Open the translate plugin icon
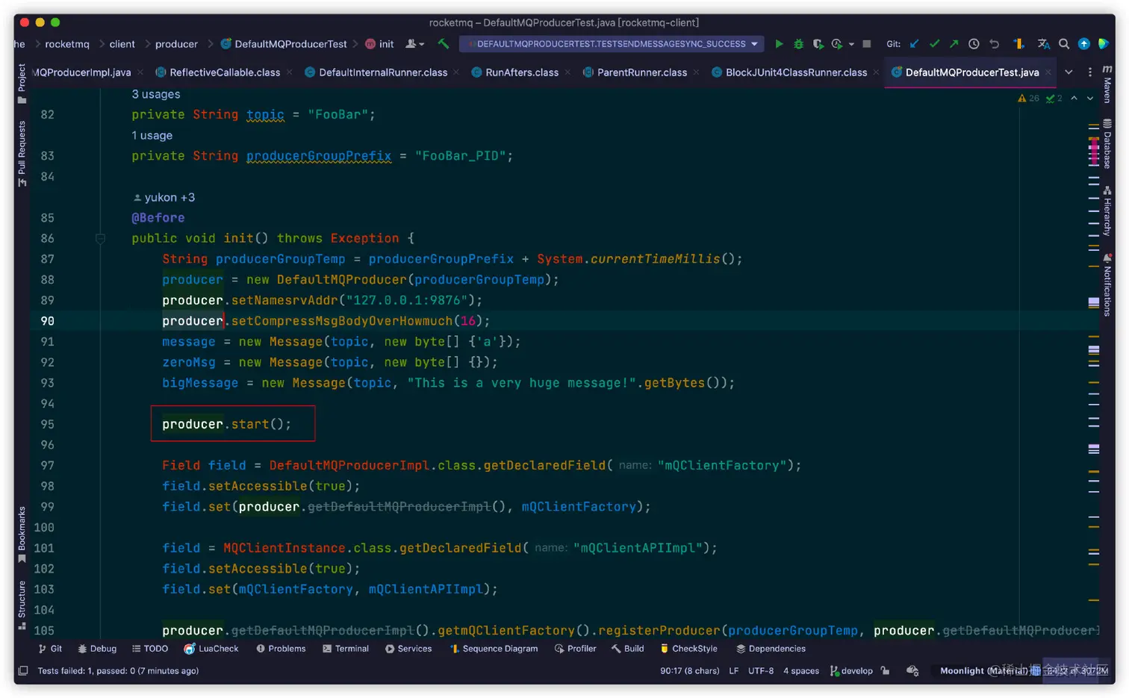Viewport: 1129px width, 698px height. pyautogui.click(x=1044, y=44)
